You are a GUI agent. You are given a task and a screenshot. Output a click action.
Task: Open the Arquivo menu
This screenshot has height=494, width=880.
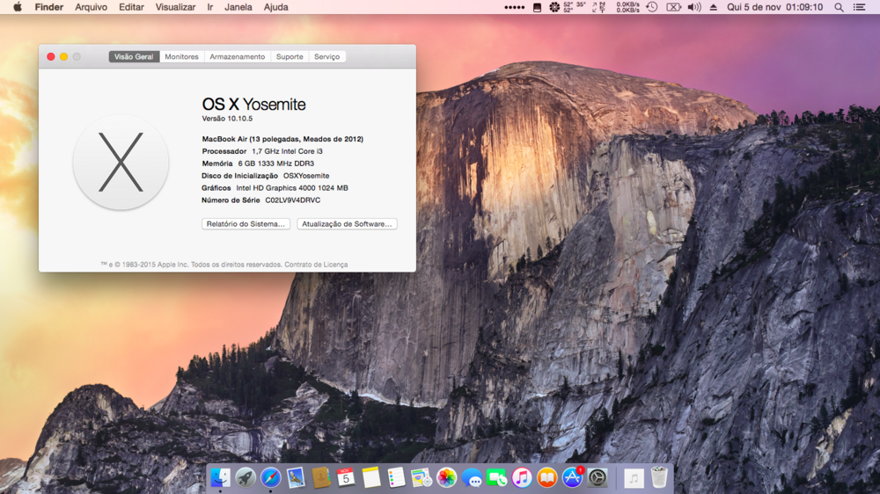pos(91,7)
